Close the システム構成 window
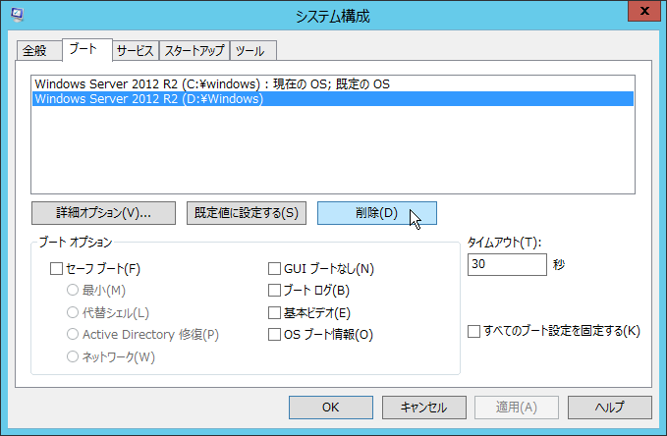The height and width of the screenshot is (436, 667). tap(644, 11)
